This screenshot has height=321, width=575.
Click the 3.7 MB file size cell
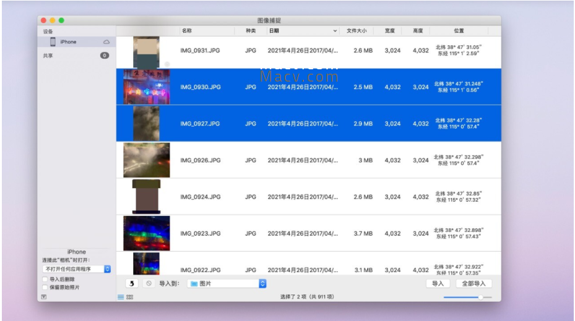[363, 234]
